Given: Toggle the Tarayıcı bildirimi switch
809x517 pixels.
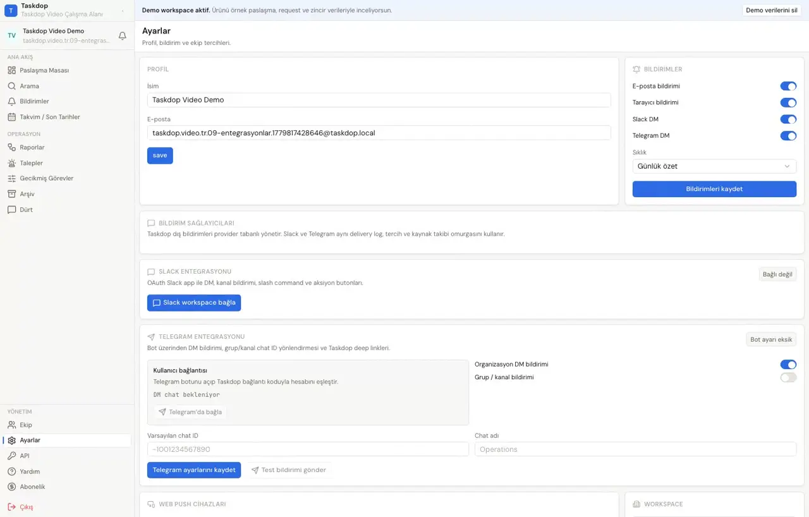Looking at the screenshot, I should click(x=788, y=102).
